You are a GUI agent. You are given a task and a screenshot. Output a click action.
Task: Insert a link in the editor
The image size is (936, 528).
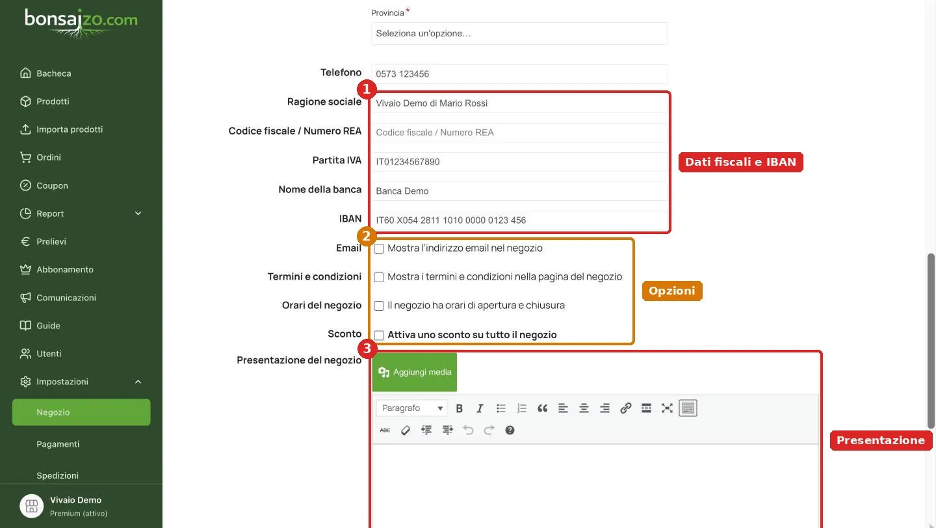625,408
